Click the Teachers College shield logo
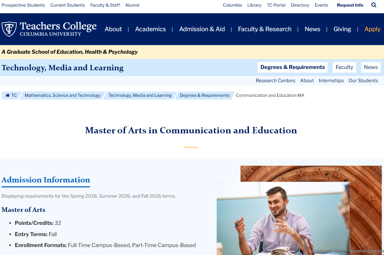384x255 pixels. [9, 29]
